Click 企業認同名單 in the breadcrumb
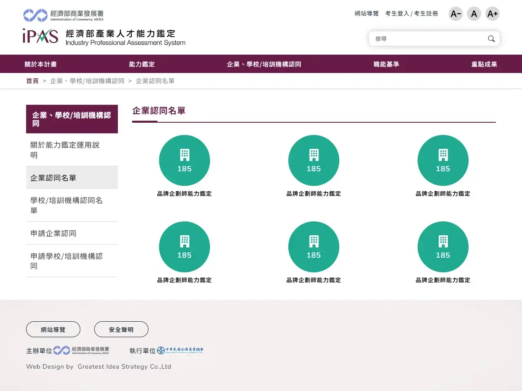The image size is (522, 391). point(155,81)
